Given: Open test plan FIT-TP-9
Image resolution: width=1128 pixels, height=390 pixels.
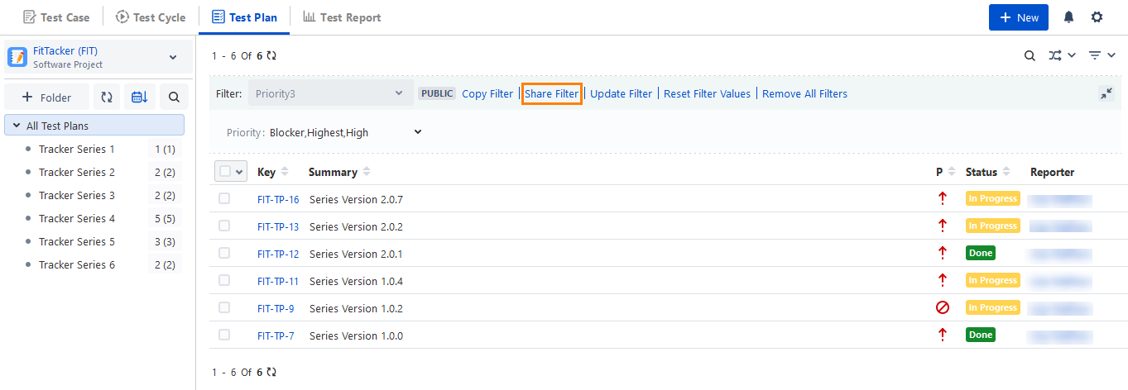Looking at the screenshot, I should [x=276, y=308].
